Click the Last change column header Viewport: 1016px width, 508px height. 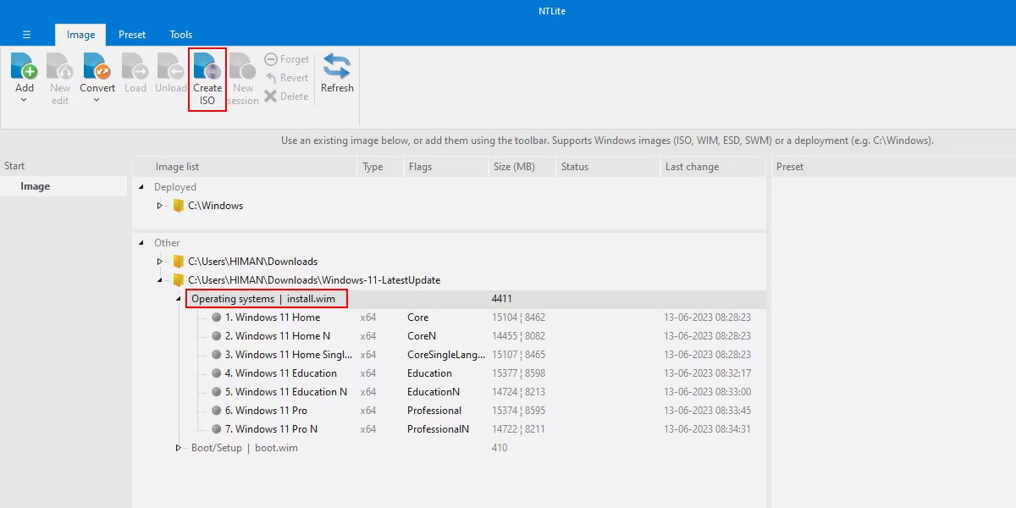tap(692, 167)
